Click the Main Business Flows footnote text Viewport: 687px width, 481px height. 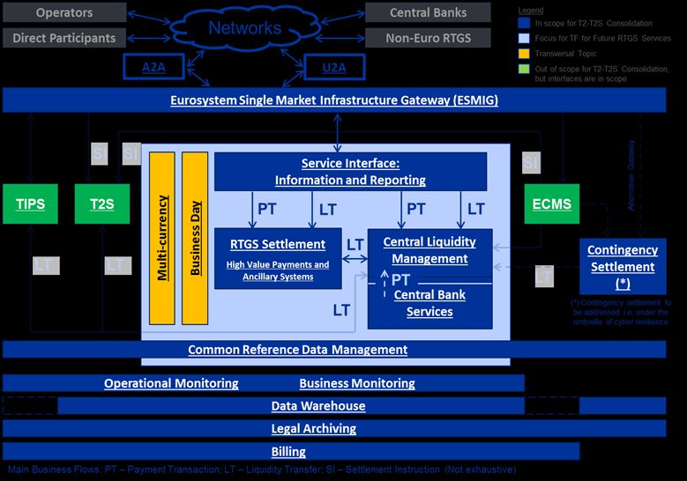pyautogui.click(x=262, y=470)
